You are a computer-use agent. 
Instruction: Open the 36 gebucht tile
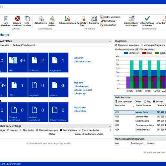tap(58, 87)
